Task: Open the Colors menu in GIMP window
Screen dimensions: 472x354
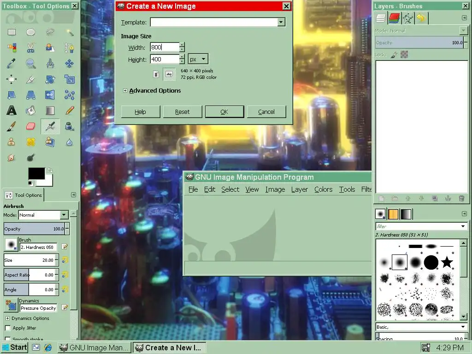Action: pyautogui.click(x=323, y=189)
